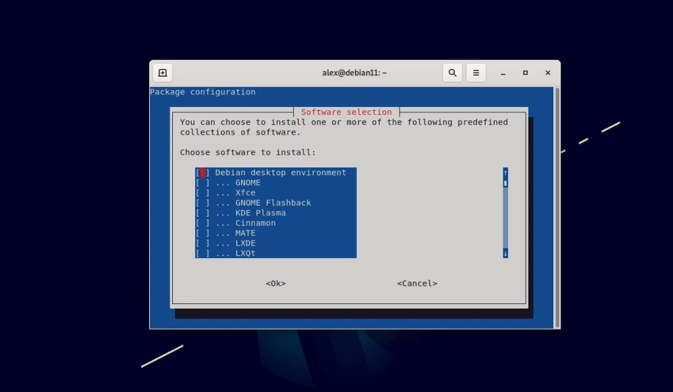Click the scrollbar down arrow
Image resolution: width=673 pixels, height=392 pixels.
tap(505, 253)
